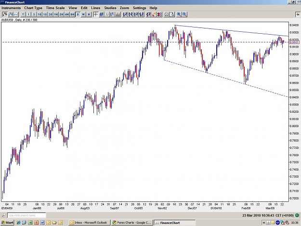Click the system clock 10:36
The width and height of the screenshot is (301, 226).
pyautogui.click(x=295, y=223)
